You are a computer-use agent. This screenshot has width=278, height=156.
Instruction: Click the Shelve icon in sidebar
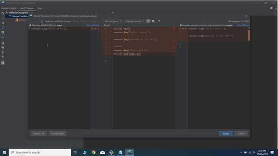(3, 37)
